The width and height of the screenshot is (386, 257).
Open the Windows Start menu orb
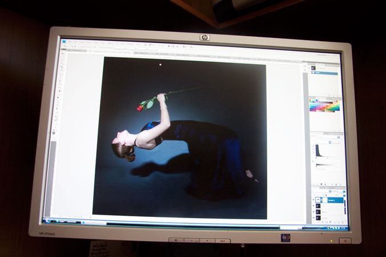[x=47, y=221]
